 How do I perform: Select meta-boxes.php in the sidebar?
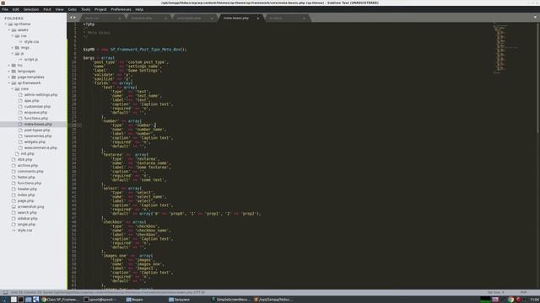click(x=38, y=124)
